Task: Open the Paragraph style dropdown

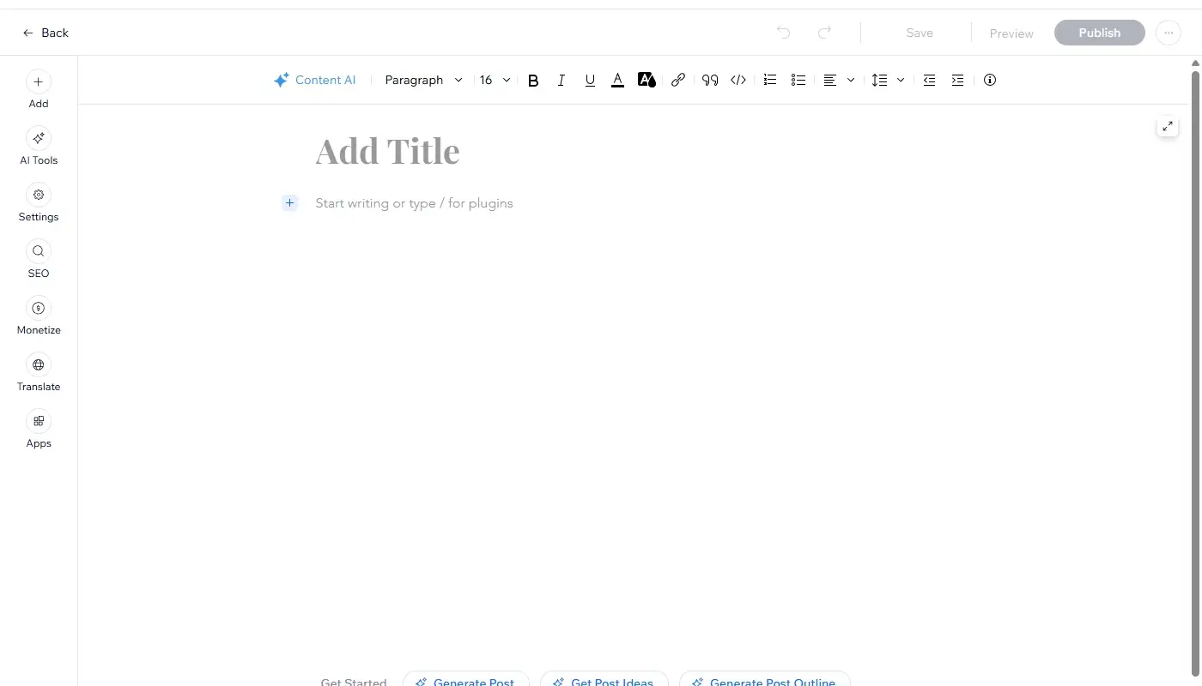Action: coord(423,80)
